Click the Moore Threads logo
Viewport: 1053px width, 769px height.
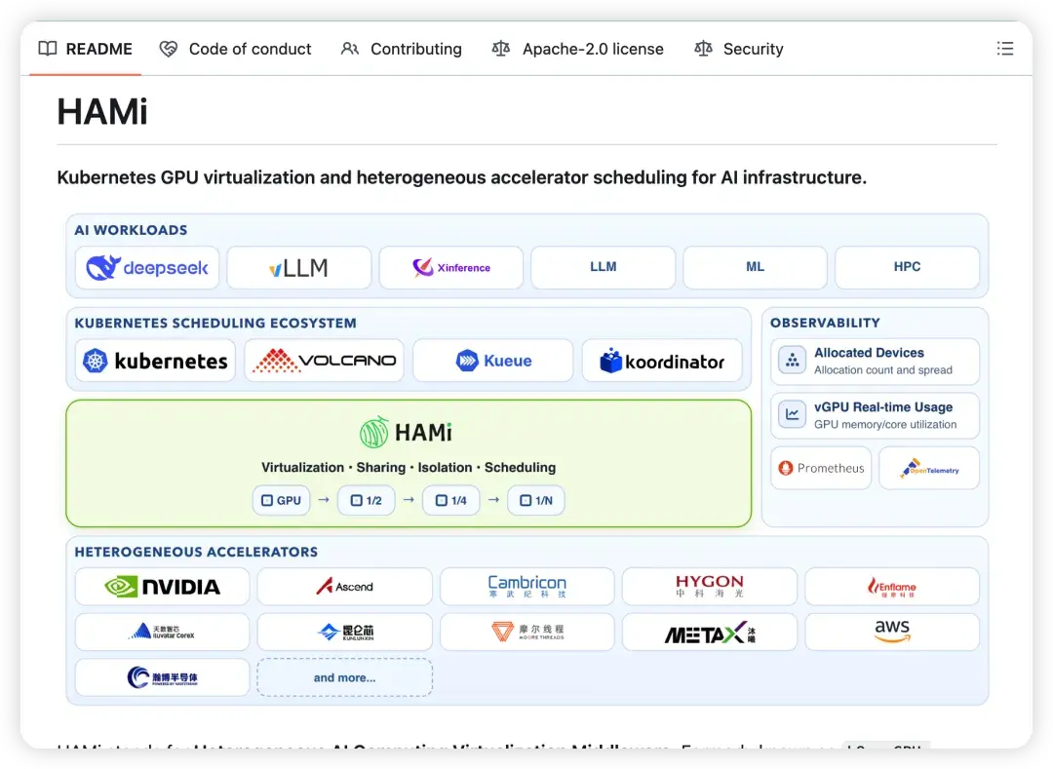click(527, 633)
